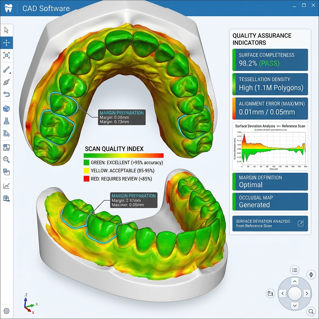This screenshot has width=319, height=319.
Task: Click the fit-to-screen frame icon
Action: point(7,55)
